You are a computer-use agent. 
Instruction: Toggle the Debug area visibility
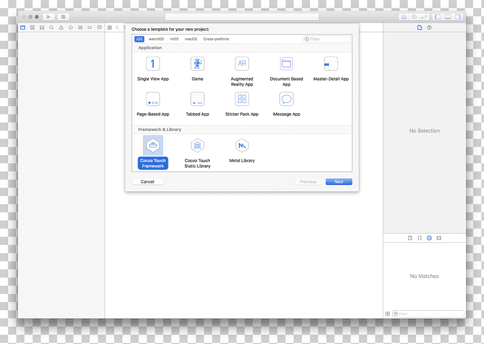coord(448,17)
